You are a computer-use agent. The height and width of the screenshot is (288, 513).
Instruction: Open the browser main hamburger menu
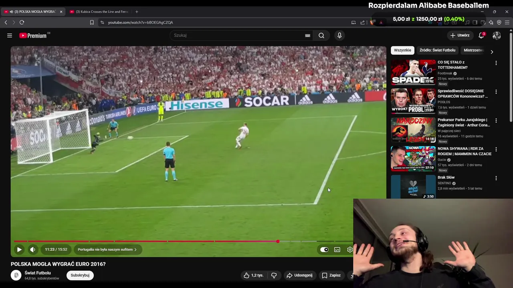507,22
